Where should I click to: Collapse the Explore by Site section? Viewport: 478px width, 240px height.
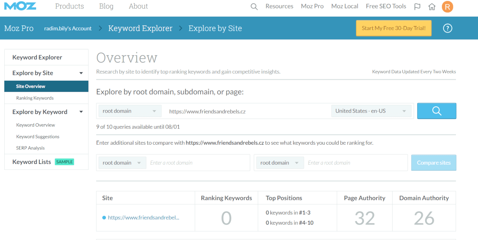[x=81, y=73]
